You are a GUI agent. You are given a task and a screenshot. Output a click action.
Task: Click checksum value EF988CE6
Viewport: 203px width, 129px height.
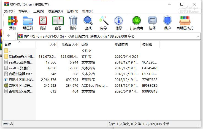click(x=150, y=86)
